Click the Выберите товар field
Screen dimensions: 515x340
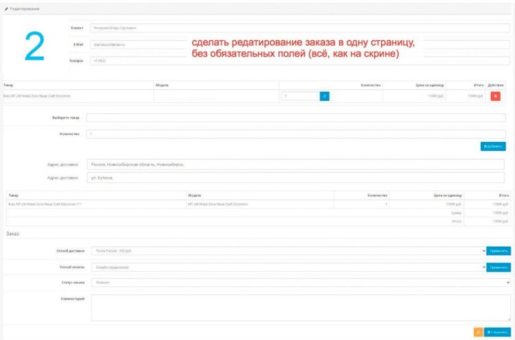(x=295, y=118)
